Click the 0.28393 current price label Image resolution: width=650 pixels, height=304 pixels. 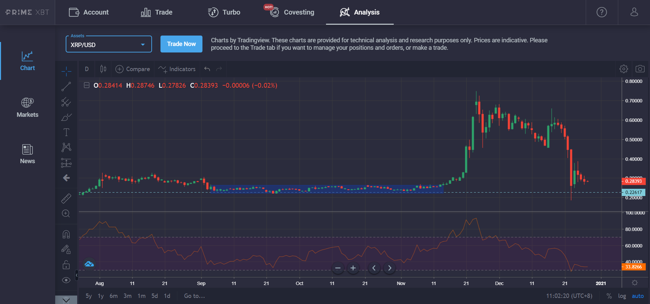[634, 181]
